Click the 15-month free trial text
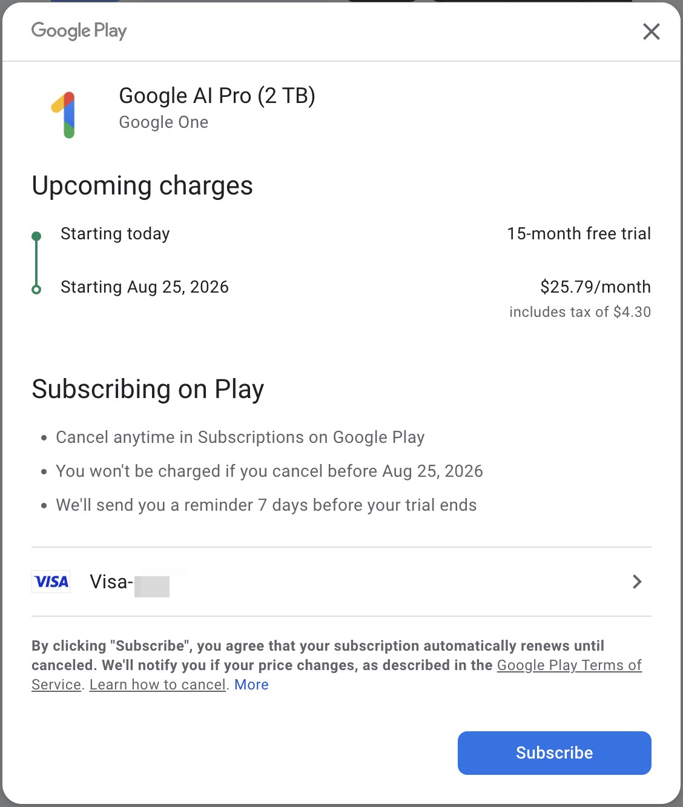Image resolution: width=683 pixels, height=807 pixels. tap(579, 233)
